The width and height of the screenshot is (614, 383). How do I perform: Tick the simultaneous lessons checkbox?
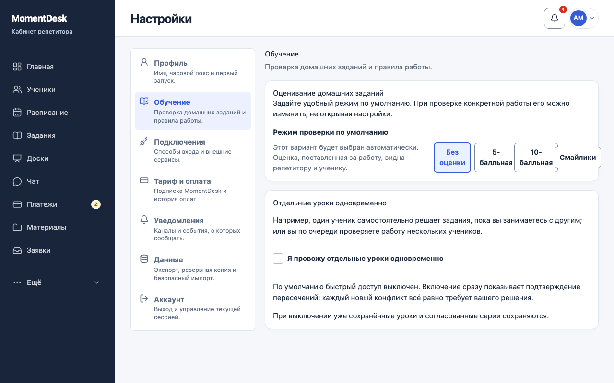pos(278,259)
